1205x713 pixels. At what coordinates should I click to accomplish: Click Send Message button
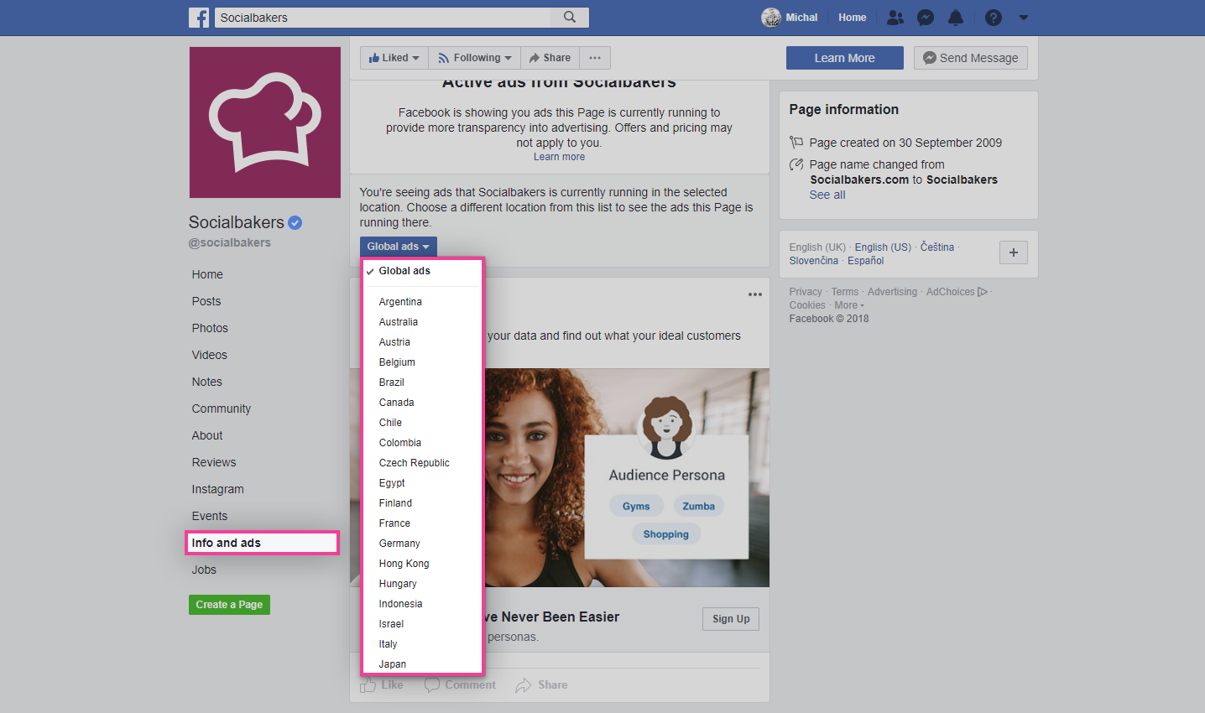971,58
